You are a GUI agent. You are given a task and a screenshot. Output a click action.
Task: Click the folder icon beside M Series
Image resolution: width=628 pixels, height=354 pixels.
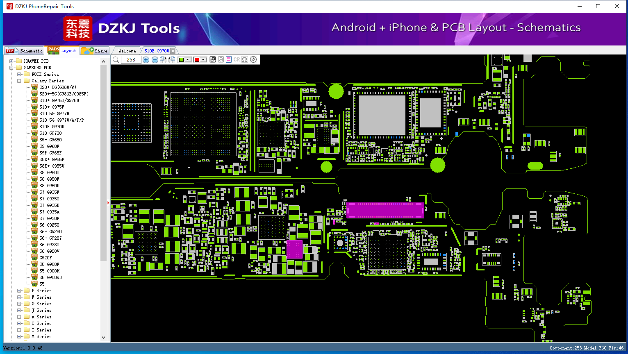[27, 336]
